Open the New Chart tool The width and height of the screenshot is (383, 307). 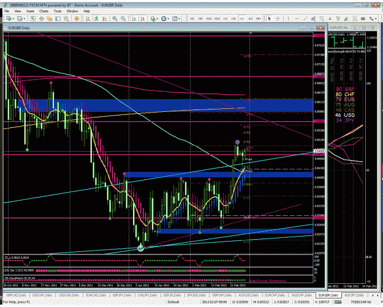pyautogui.click(x=9, y=18)
